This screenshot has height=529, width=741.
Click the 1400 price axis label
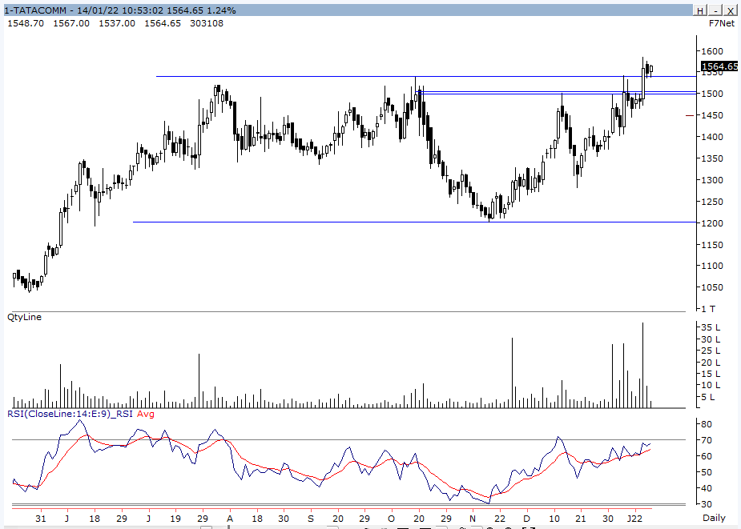coord(712,137)
